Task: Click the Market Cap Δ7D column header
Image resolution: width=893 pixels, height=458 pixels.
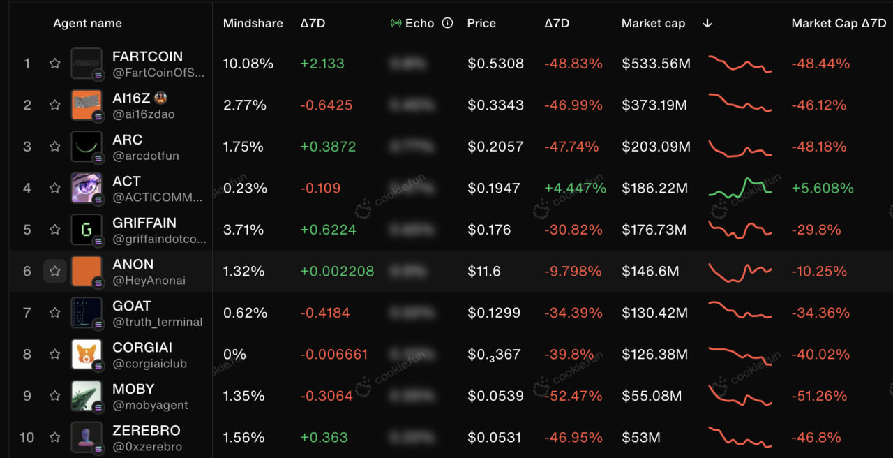Action: point(839,23)
